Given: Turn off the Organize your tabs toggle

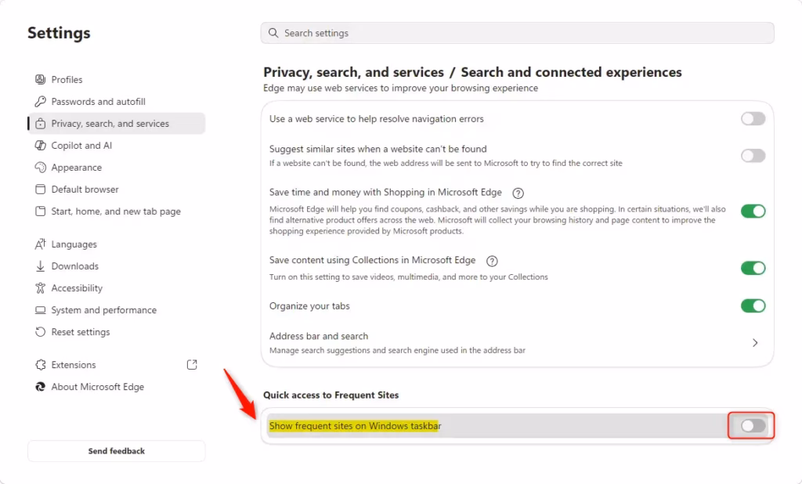Looking at the screenshot, I should click(x=753, y=306).
